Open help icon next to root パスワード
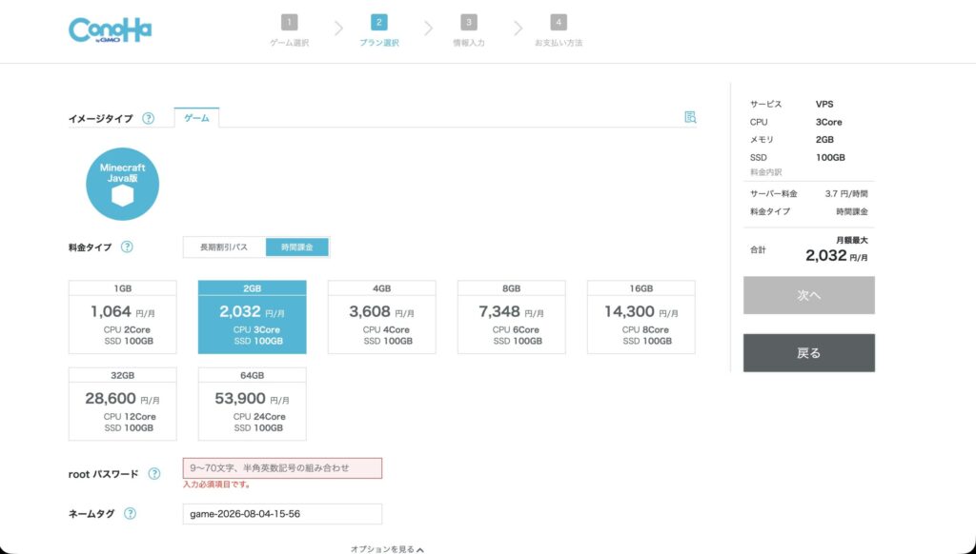 click(154, 474)
